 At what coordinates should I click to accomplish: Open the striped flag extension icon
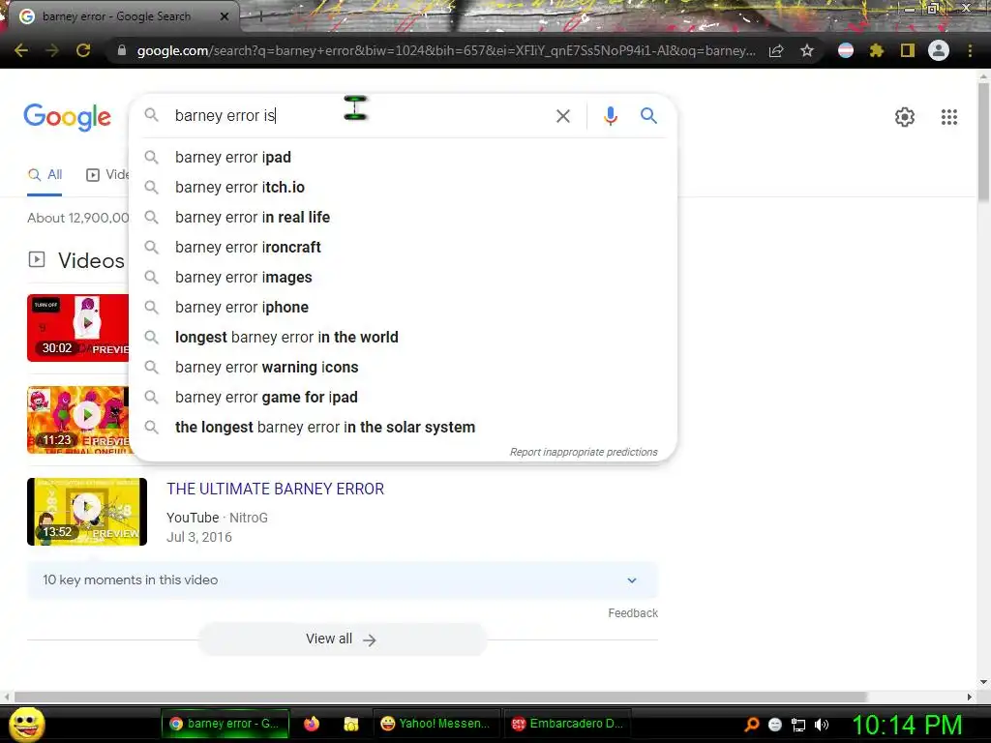846,50
